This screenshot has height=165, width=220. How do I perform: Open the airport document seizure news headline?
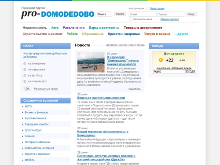[x=123, y=61]
